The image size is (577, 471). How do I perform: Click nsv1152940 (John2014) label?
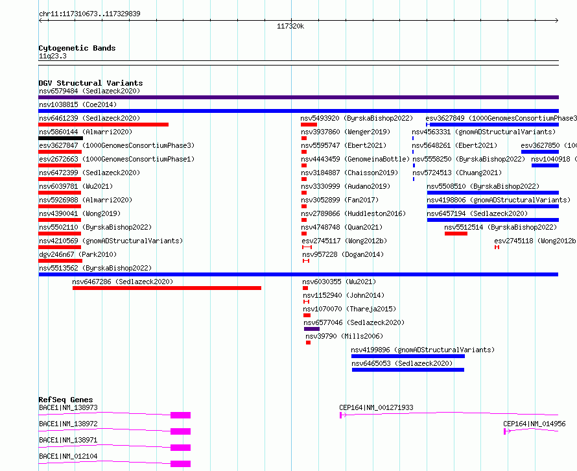coord(344,295)
